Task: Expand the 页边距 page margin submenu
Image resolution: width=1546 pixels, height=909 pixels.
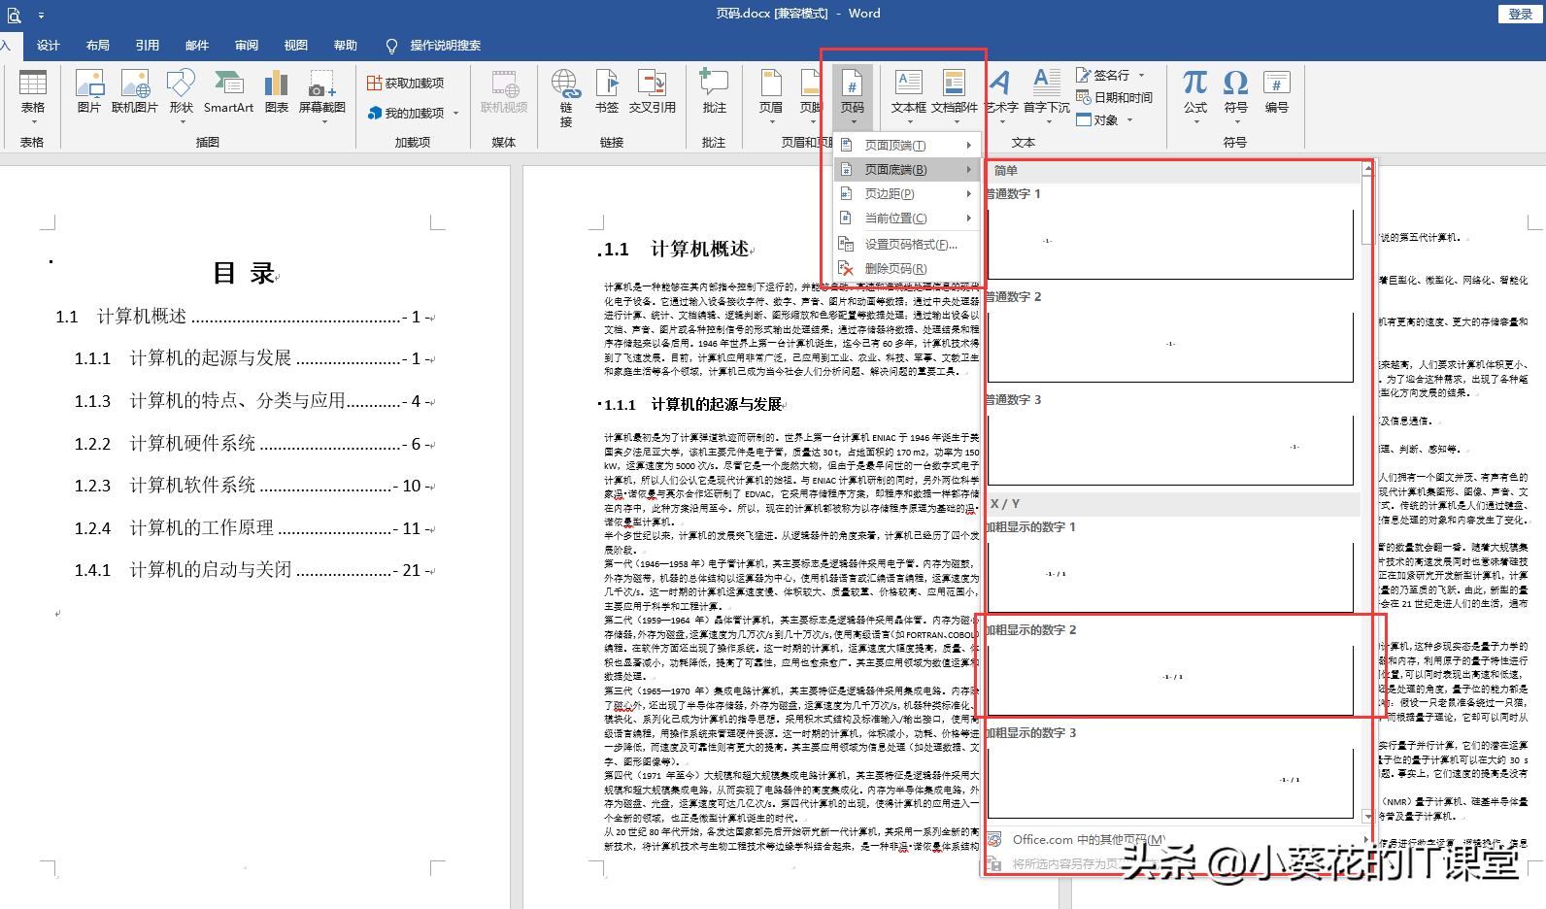Action: 907,193
